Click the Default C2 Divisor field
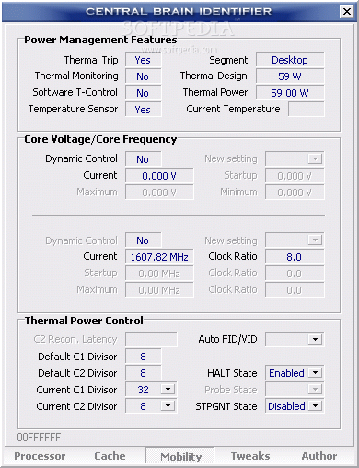Screen dimensions: 359x468 click(143, 373)
